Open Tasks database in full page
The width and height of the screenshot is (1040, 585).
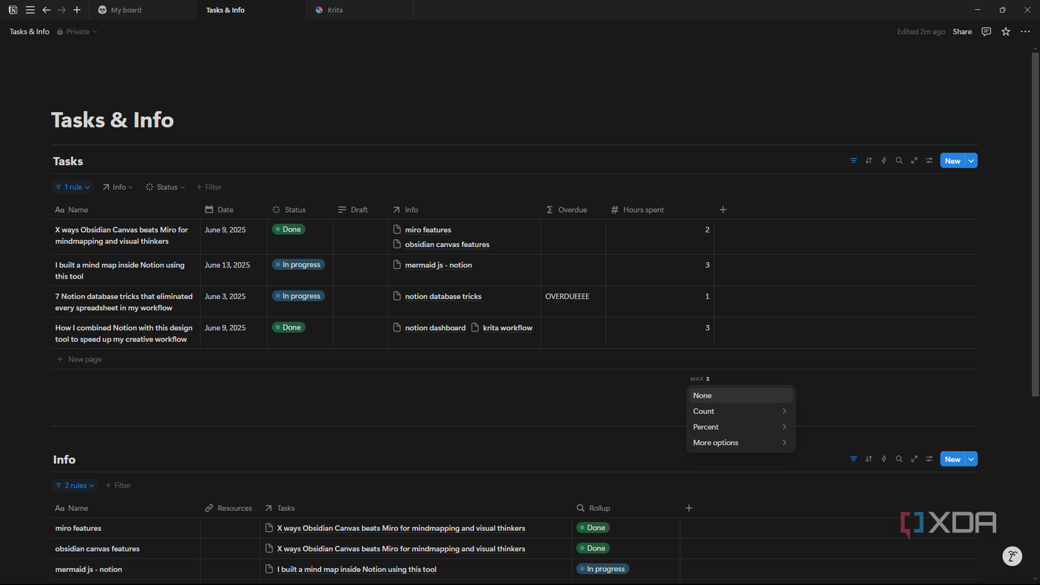(915, 161)
